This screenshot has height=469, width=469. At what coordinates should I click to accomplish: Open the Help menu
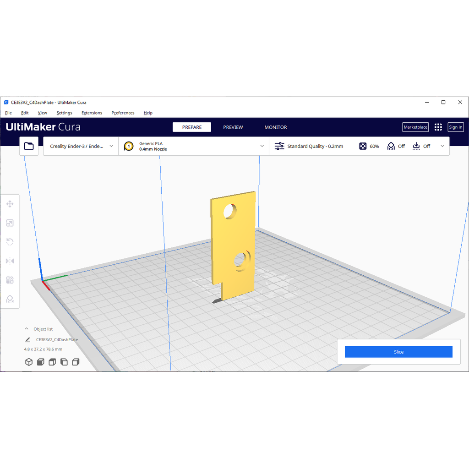pos(148,113)
